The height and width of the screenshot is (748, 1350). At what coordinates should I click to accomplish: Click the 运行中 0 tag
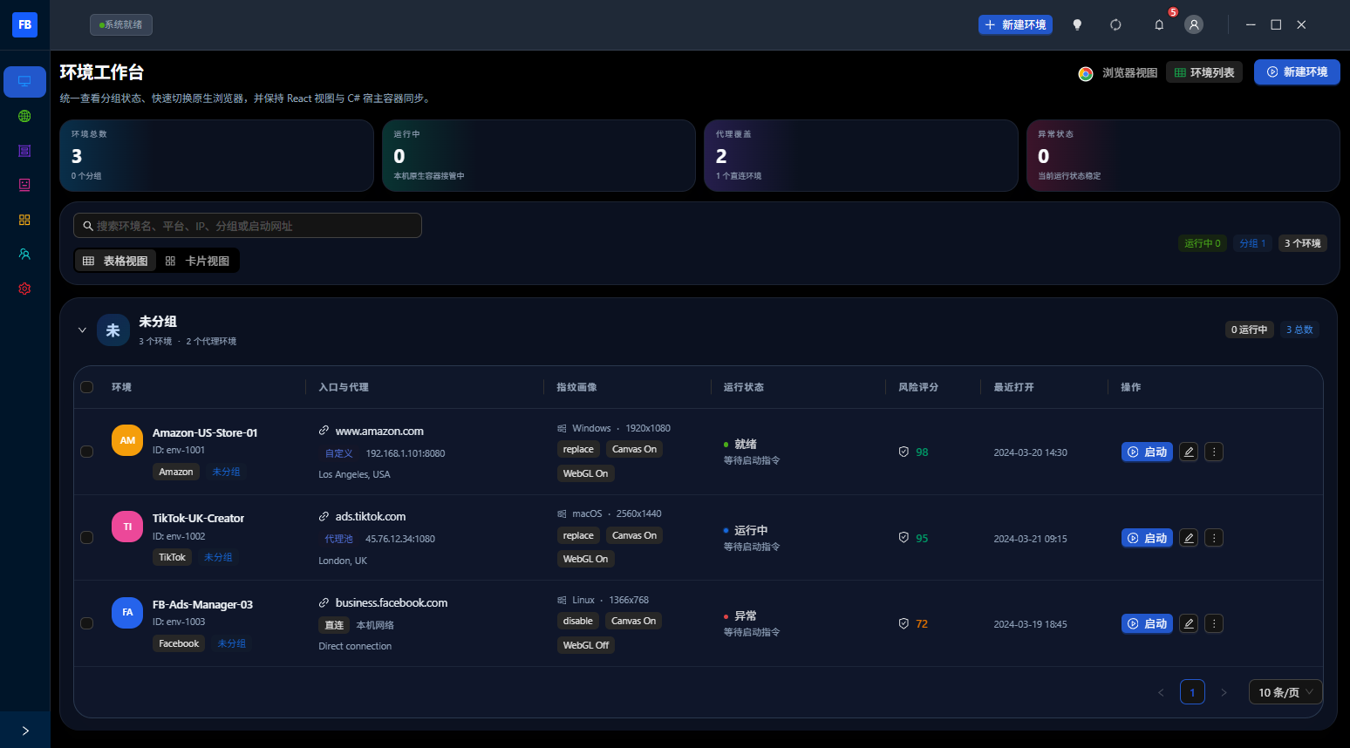click(x=1203, y=243)
